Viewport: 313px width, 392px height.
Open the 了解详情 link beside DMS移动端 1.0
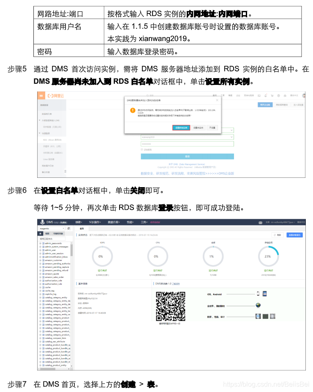pyautogui.click(x=176, y=284)
